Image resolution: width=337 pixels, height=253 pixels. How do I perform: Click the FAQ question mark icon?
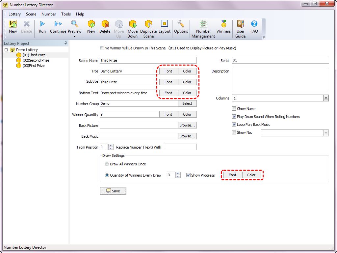tap(254, 24)
